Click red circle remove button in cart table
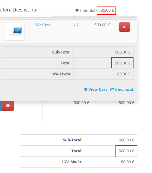Screen dimensions: 152x173 [8, 106]
